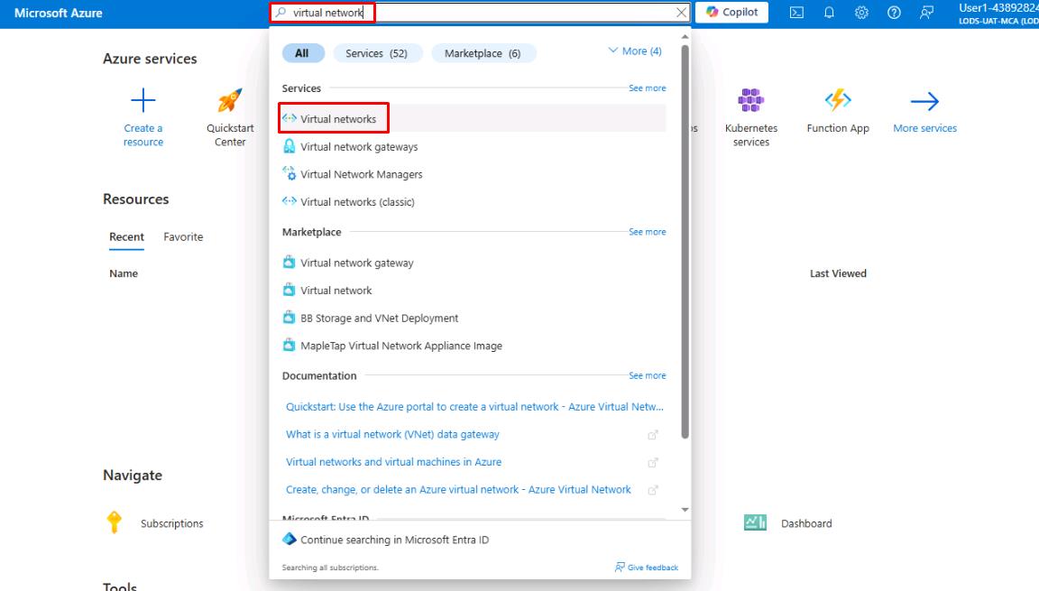The height and width of the screenshot is (591, 1039).
Task: Switch to Recent resources tab
Action: (126, 237)
